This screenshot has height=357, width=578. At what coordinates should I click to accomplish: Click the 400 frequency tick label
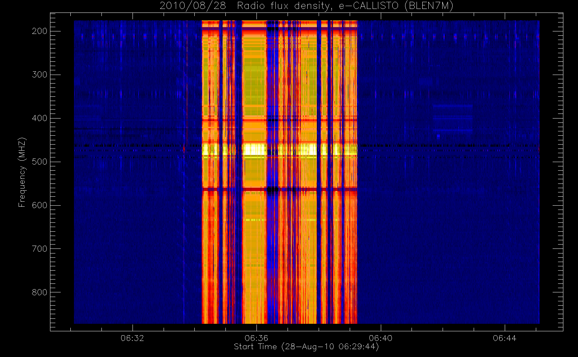pos(40,118)
